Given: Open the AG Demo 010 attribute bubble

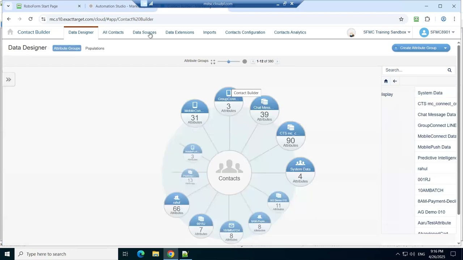Looking at the screenshot, I should coord(278,202).
